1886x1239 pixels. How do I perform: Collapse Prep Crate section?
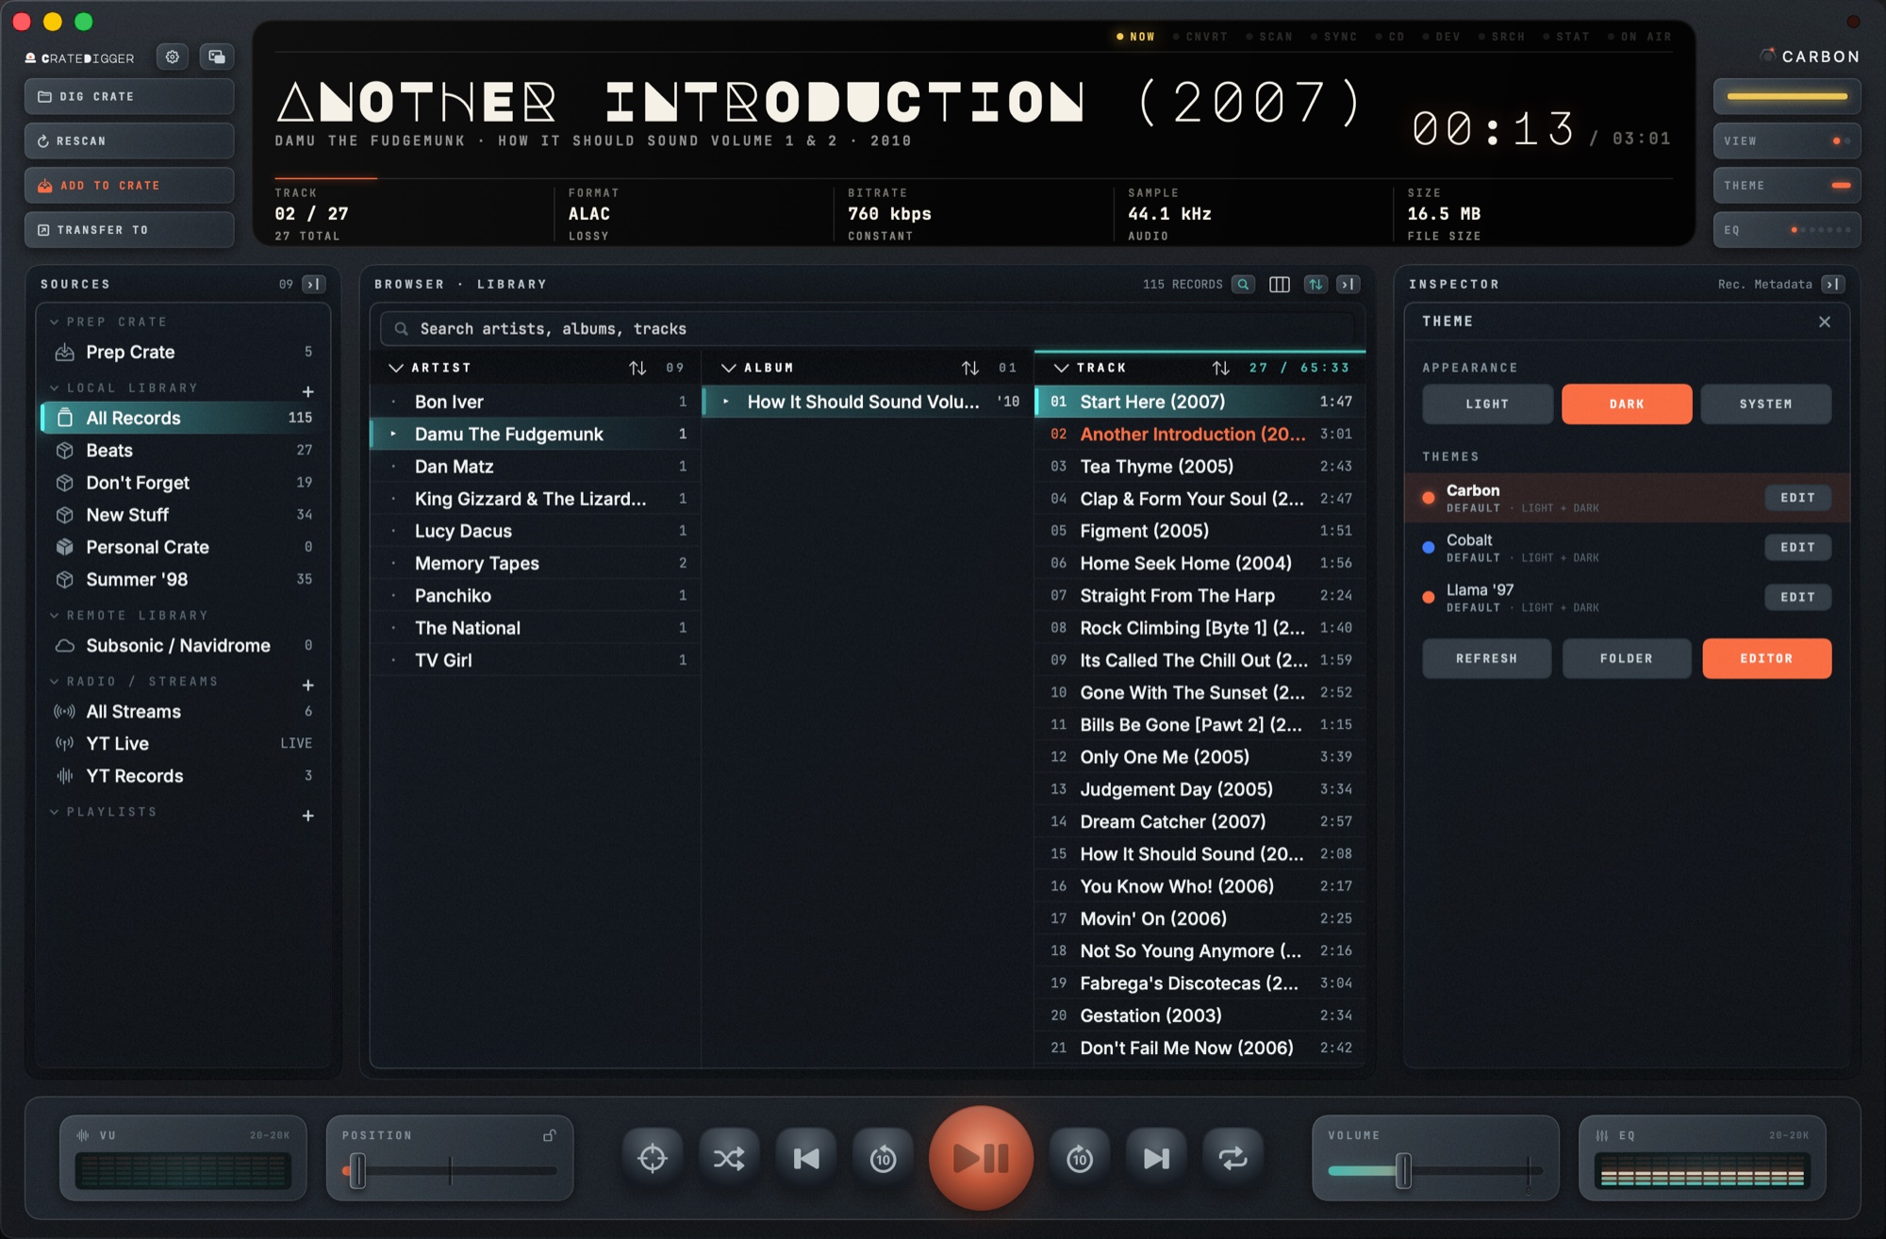coord(55,322)
